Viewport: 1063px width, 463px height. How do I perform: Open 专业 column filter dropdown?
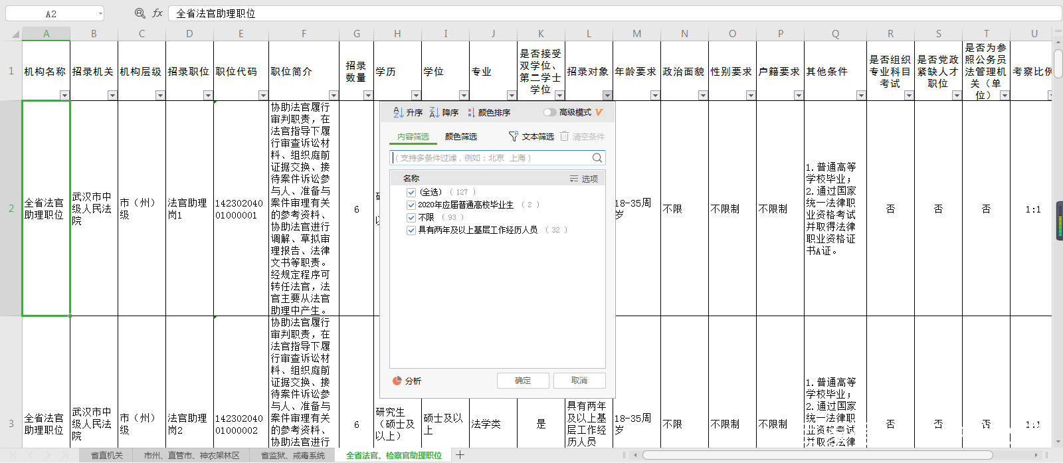tap(512, 95)
